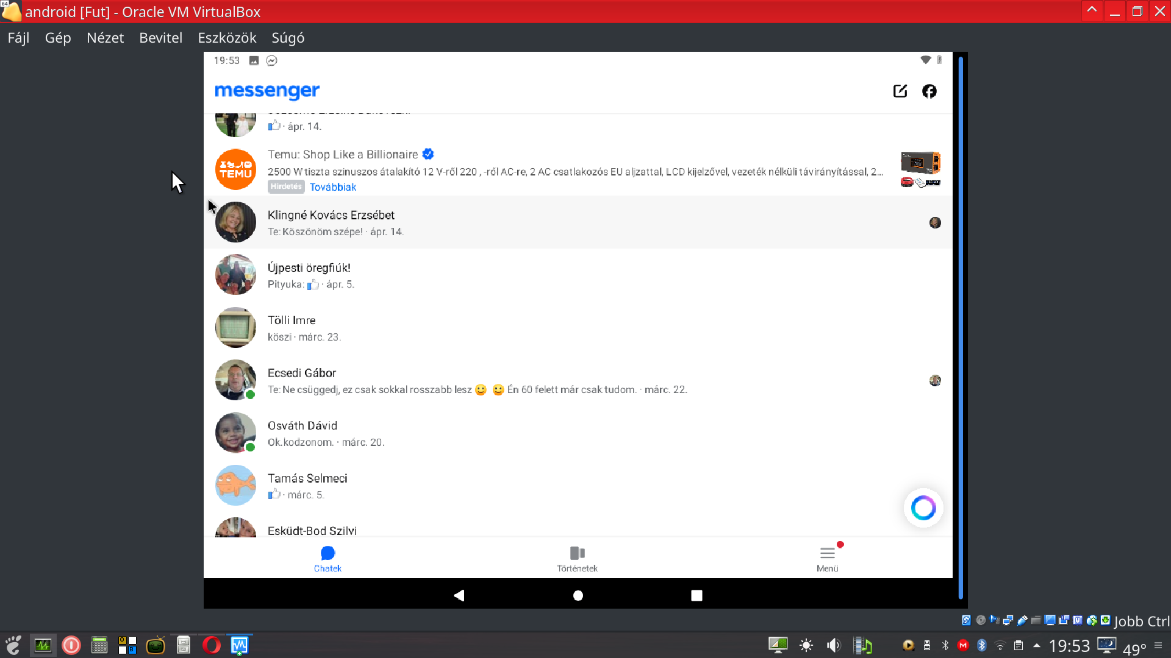The height and width of the screenshot is (658, 1171).
Task: Open the Eszközök menu
Action: click(x=227, y=38)
